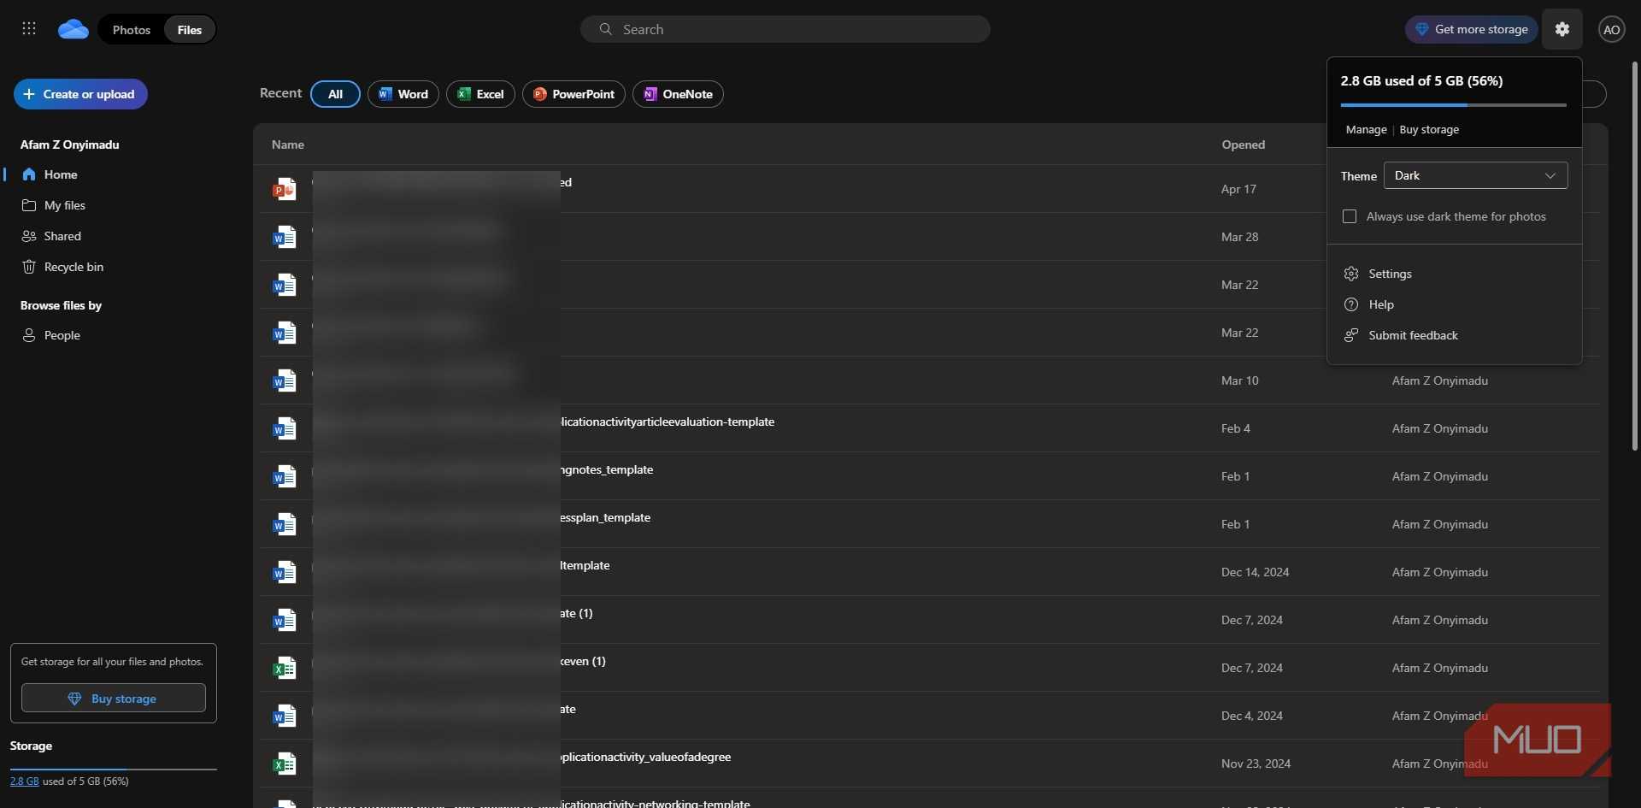1641x808 pixels.
Task: Click the Manage storage link
Action: [x=1366, y=130]
